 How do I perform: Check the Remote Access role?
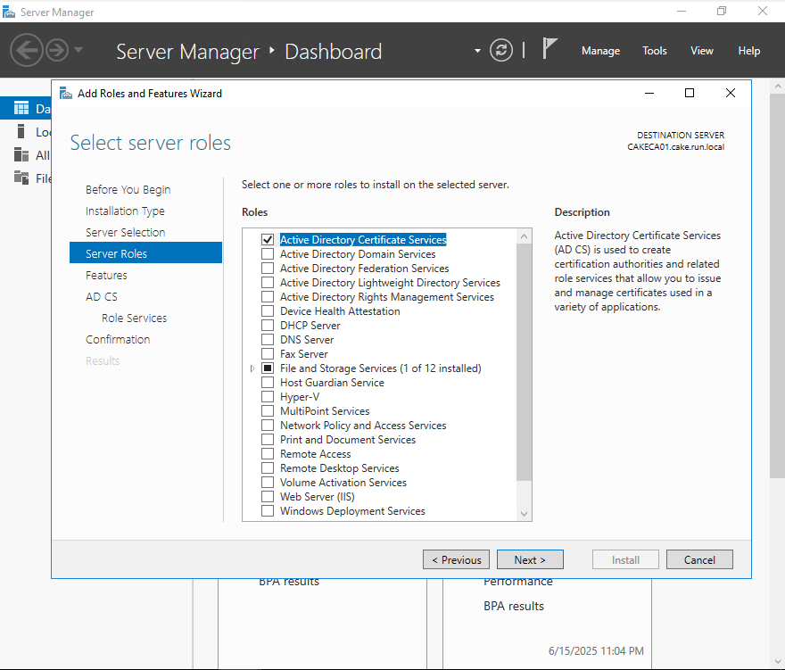point(268,454)
